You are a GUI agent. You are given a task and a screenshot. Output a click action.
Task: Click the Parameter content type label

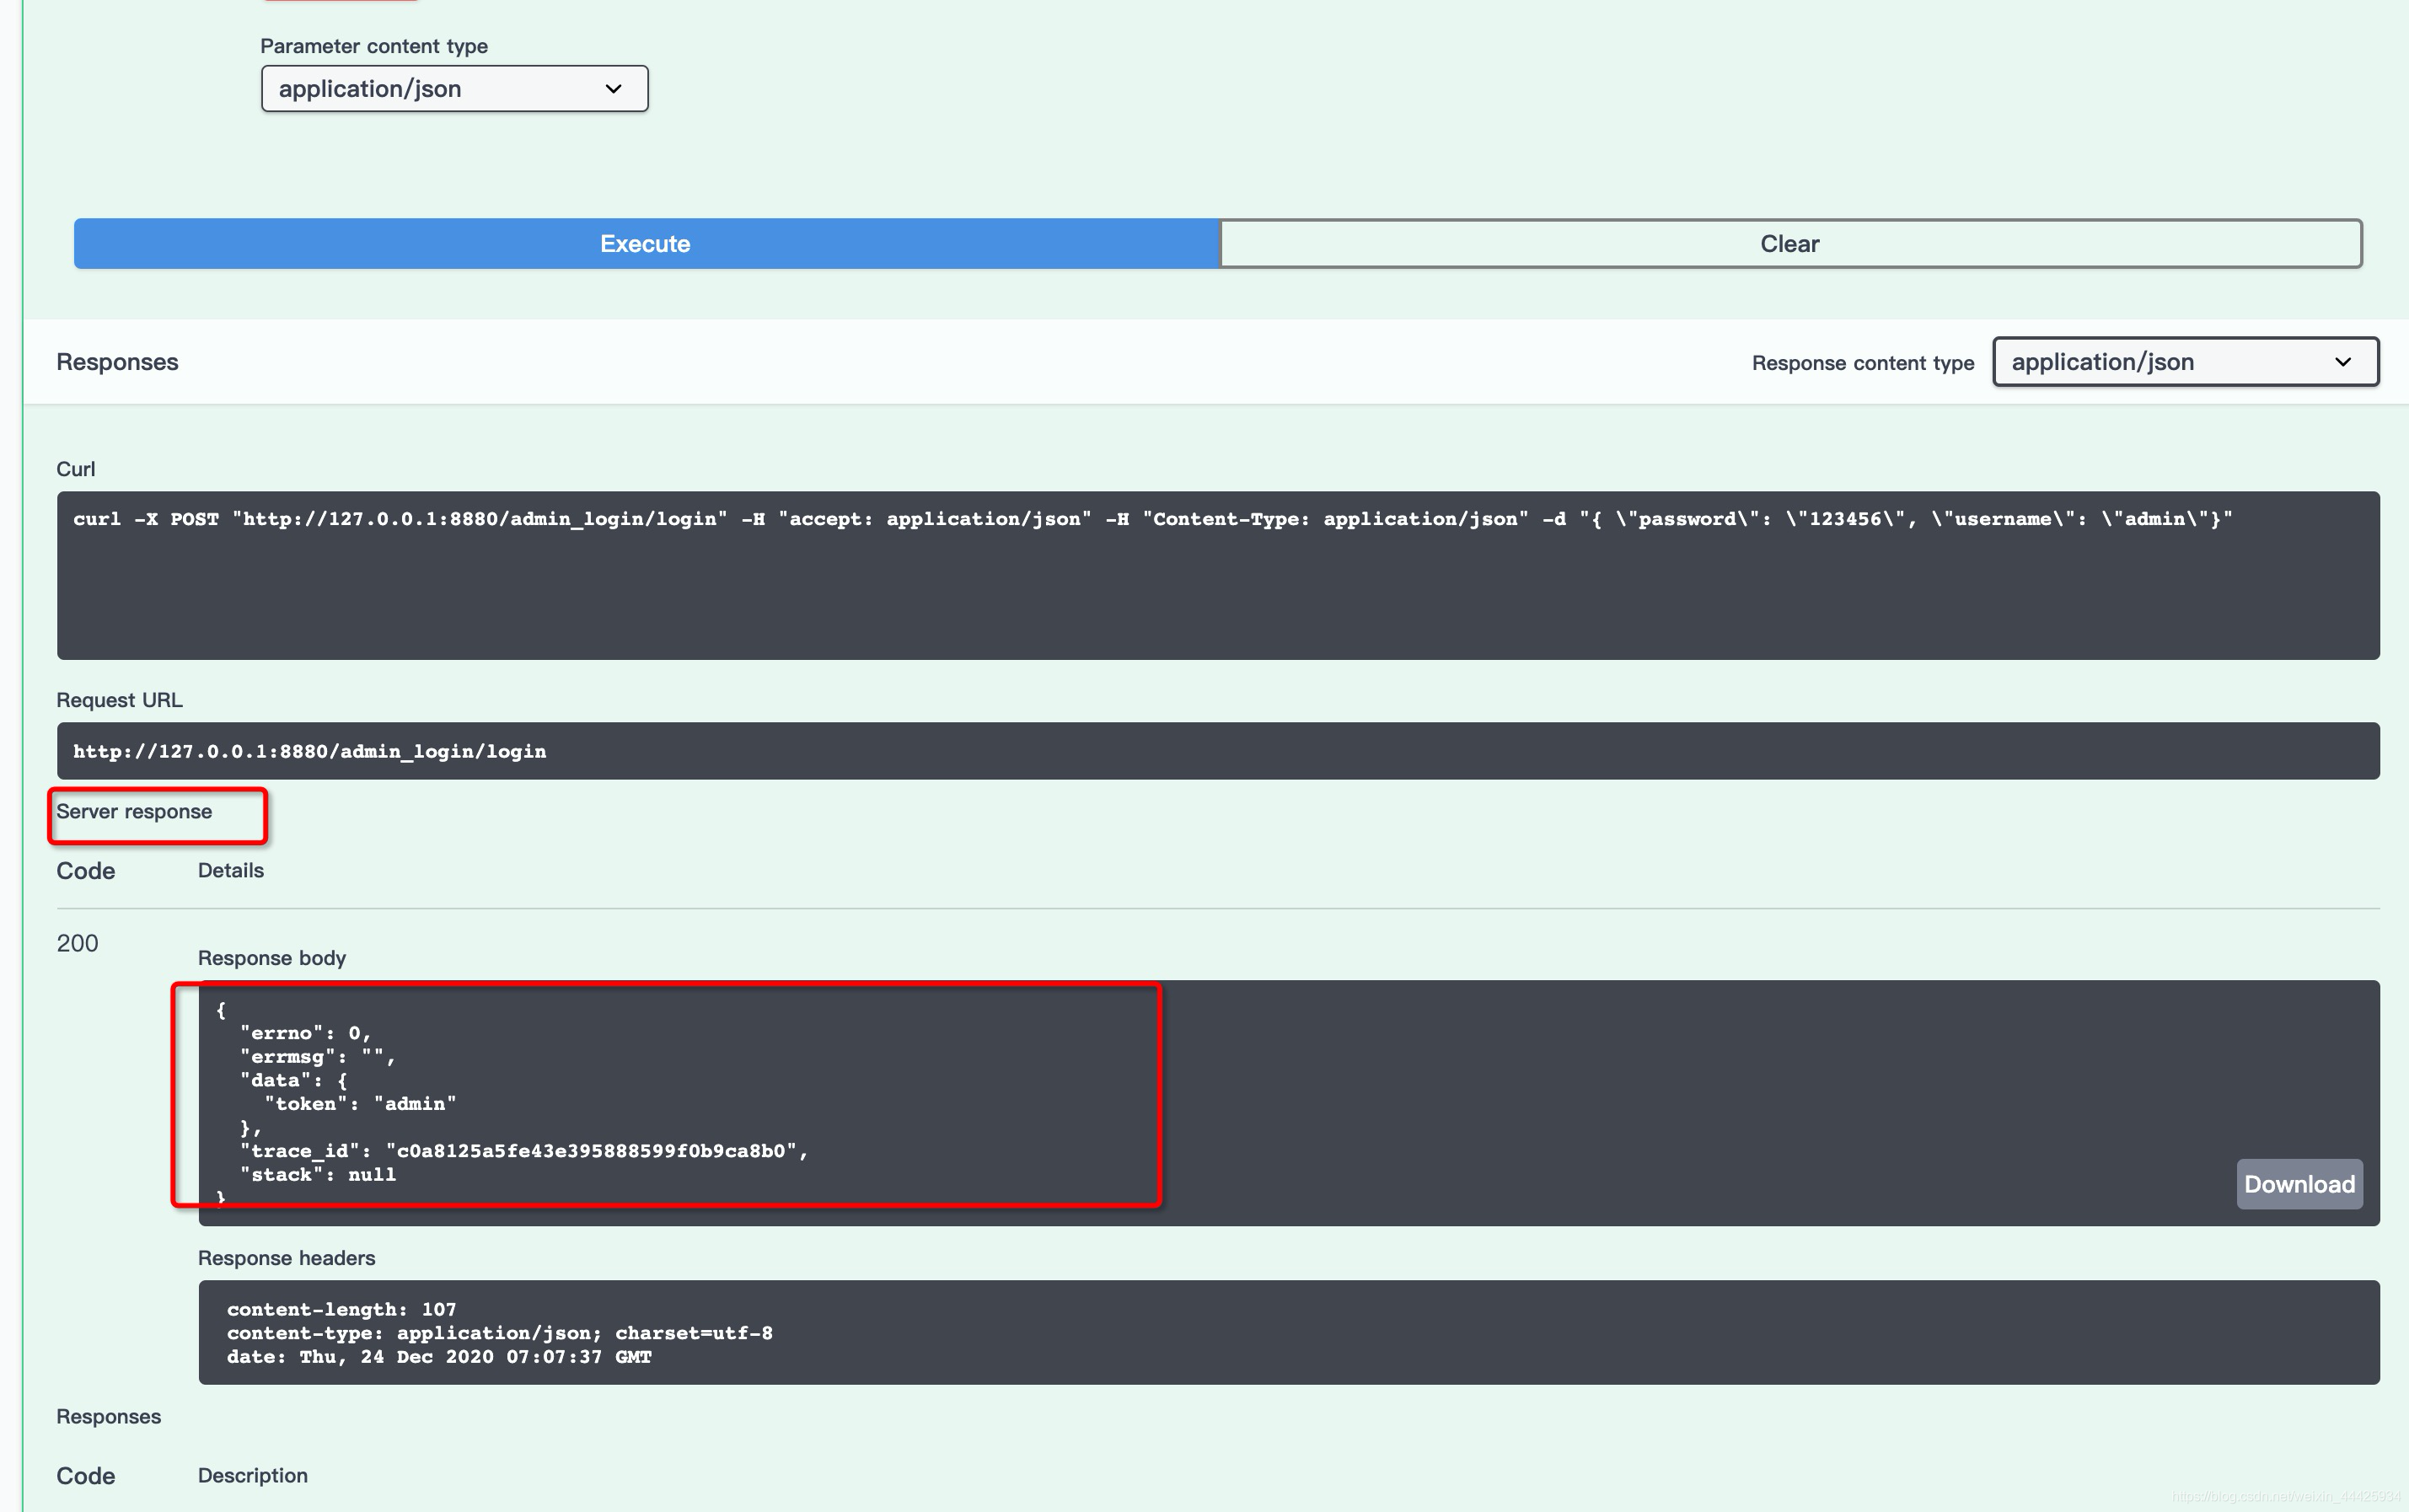click(x=374, y=46)
